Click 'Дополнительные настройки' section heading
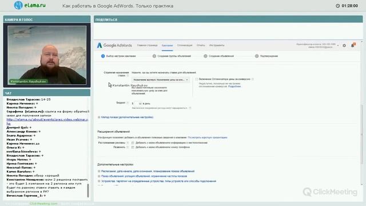The height and width of the screenshot is (206, 366). click(116, 164)
